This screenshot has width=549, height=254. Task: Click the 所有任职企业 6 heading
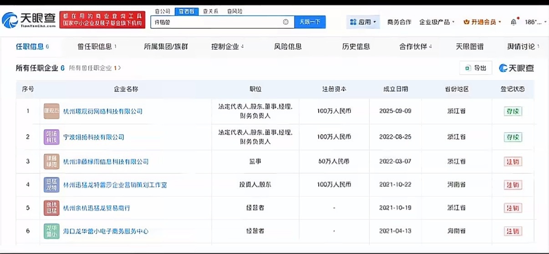(40, 68)
